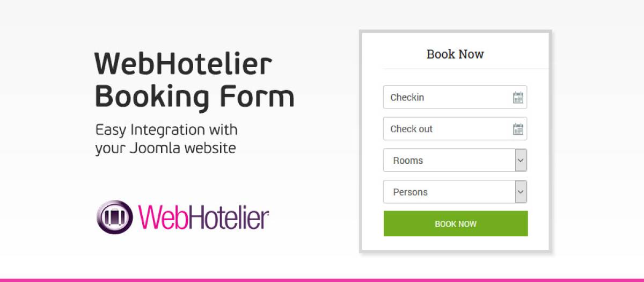Open the Persons dropdown list

(x=449, y=192)
